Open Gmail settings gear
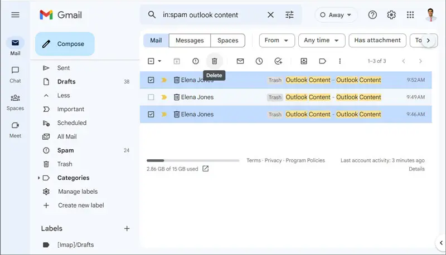 tap(391, 15)
